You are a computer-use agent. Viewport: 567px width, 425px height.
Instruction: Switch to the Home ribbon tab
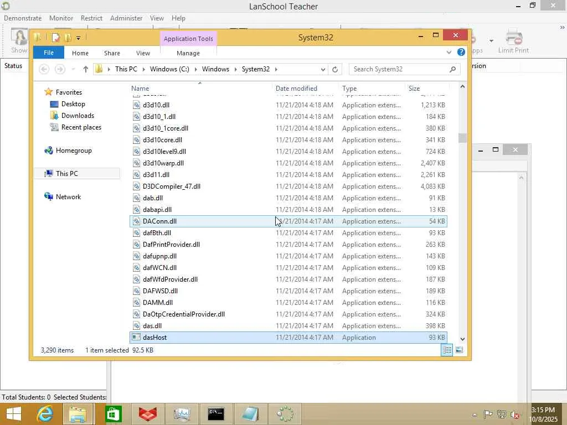pos(80,53)
